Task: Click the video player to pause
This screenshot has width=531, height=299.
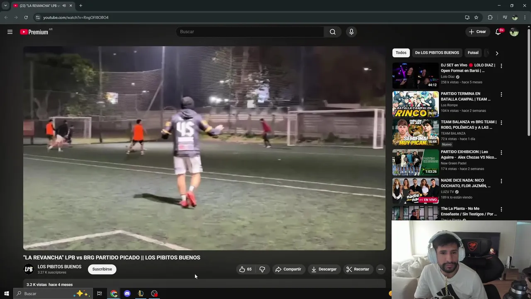Action: [204, 148]
